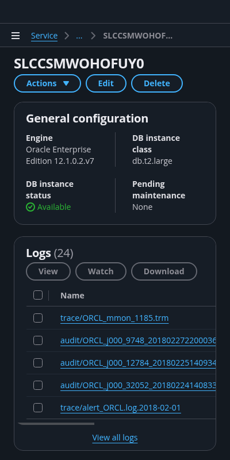
Task: Check the trace/ORCL_mmon_1185.trm checkbox
Action: [x=38, y=318]
